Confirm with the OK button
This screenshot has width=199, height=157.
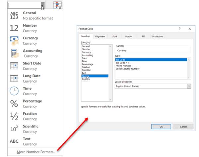click(x=161, y=127)
